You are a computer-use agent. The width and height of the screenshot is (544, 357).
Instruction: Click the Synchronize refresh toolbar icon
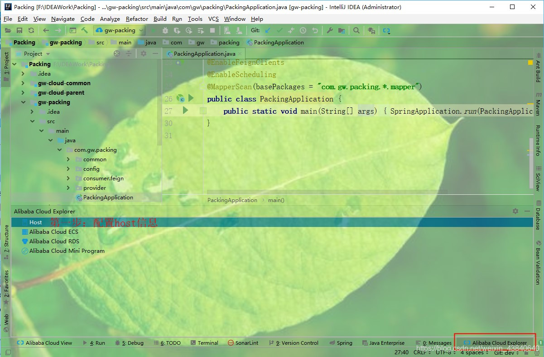(31, 30)
